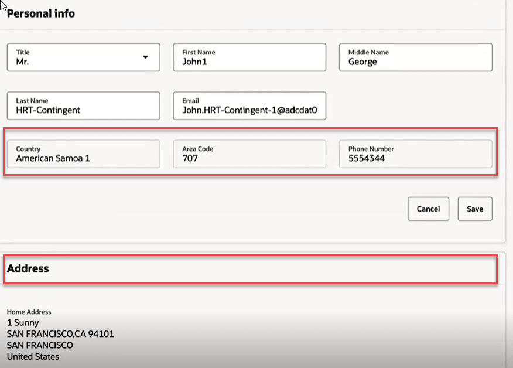Select the Phone Number field
Image resolution: width=513 pixels, height=368 pixels.
click(415, 154)
